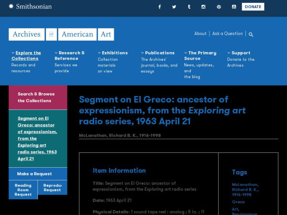Image resolution: width=287 pixels, height=215 pixels.
Task: Click 'Services we provide' description text
Action: tap(66, 68)
